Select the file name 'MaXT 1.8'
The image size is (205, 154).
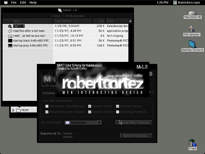click(19, 26)
